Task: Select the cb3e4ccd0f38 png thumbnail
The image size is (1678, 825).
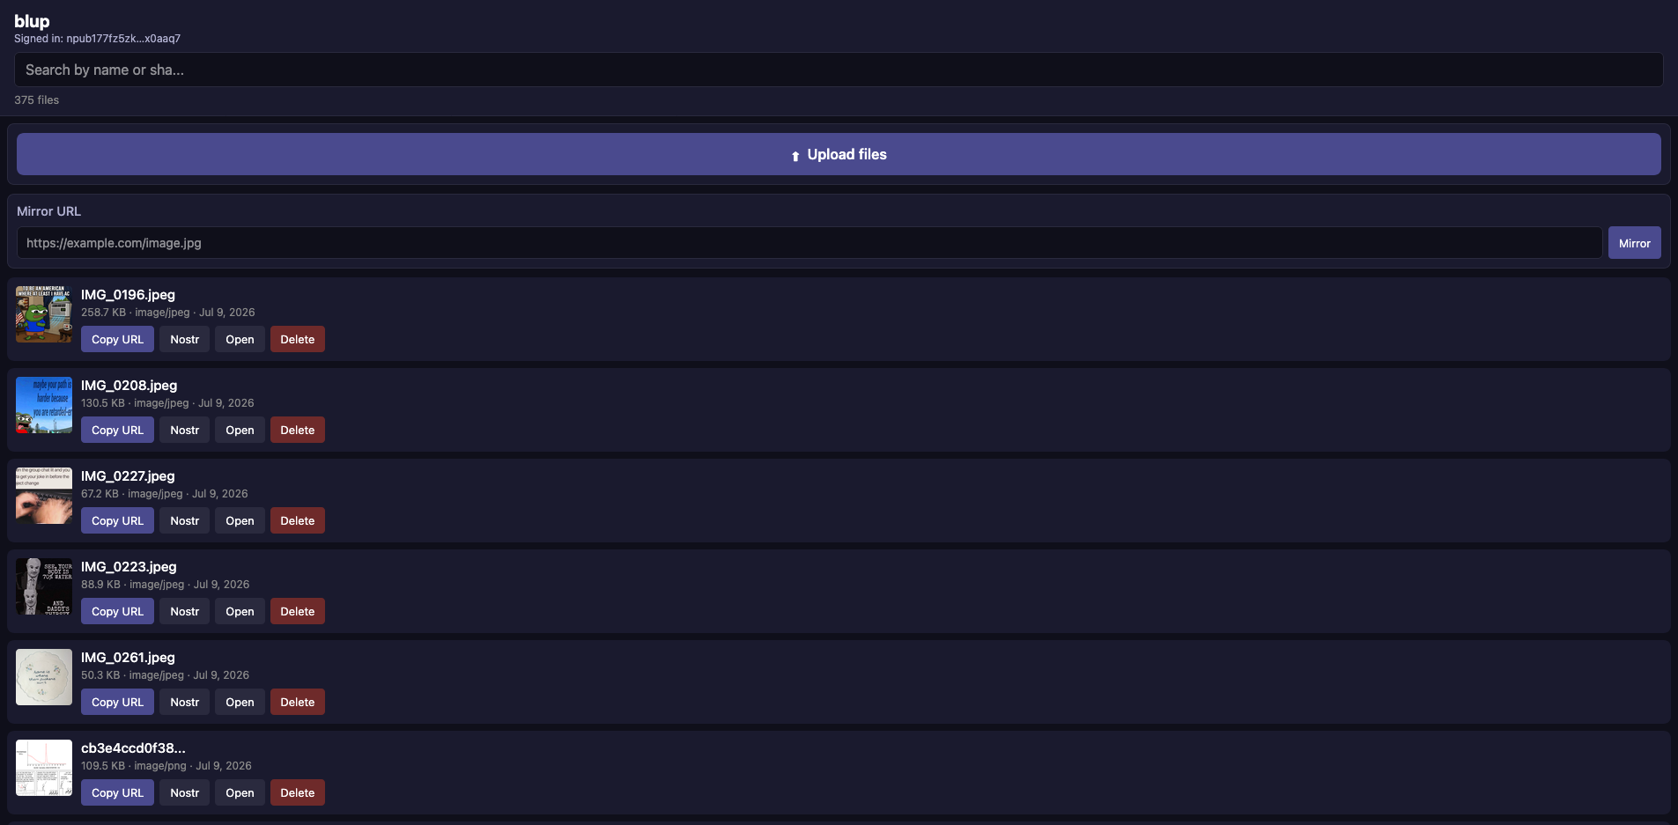Action: click(x=44, y=768)
